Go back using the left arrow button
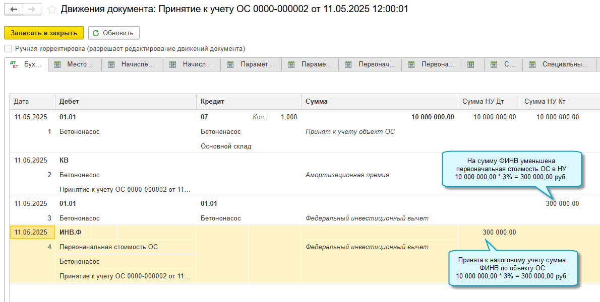The image size is (600, 302). 14,9
